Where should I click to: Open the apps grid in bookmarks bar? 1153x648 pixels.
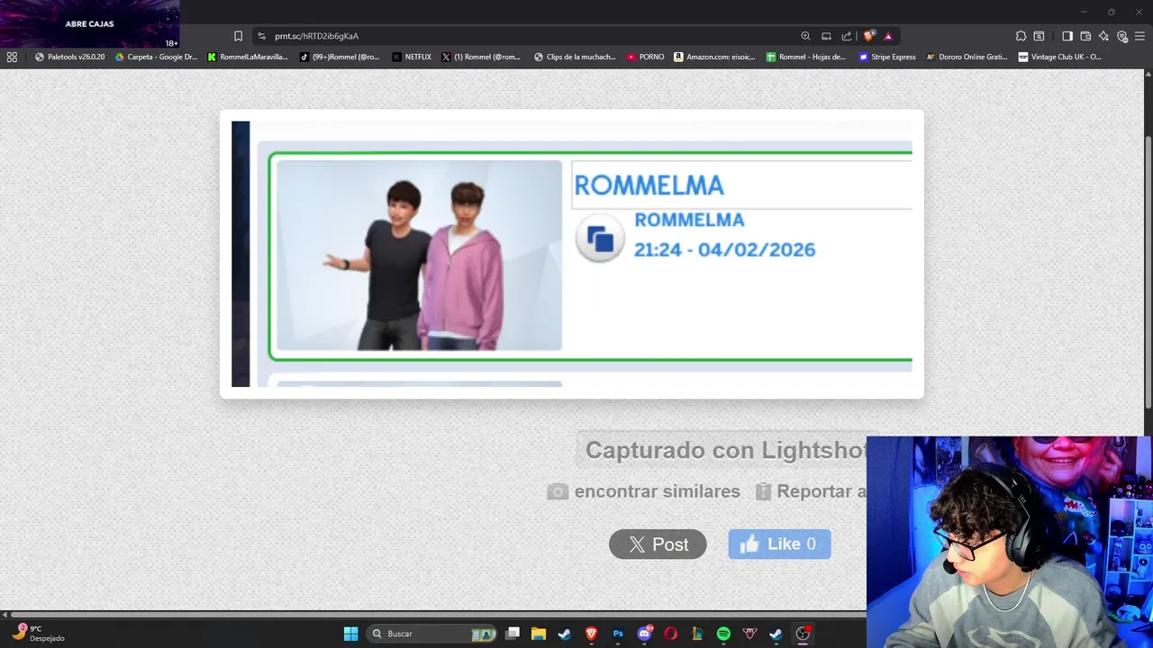[x=12, y=57]
